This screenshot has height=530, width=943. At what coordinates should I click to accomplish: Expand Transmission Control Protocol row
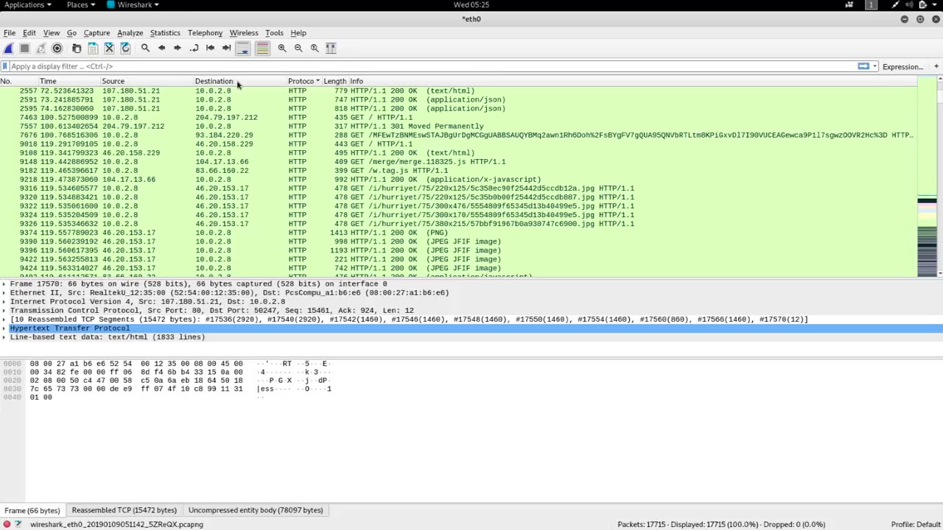pyautogui.click(x=4, y=311)
